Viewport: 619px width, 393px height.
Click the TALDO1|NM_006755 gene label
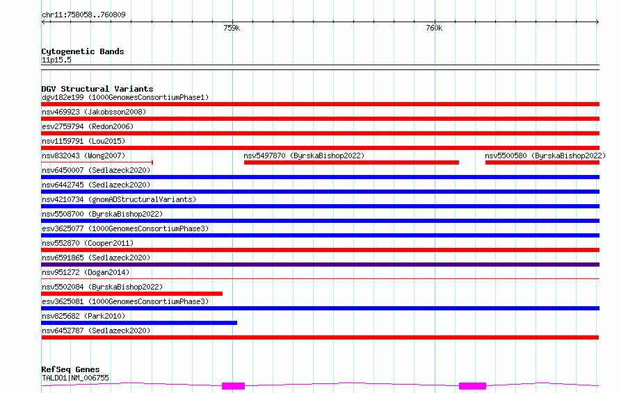75,378
